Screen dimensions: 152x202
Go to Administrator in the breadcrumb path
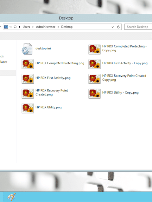[x=46, y=27]
